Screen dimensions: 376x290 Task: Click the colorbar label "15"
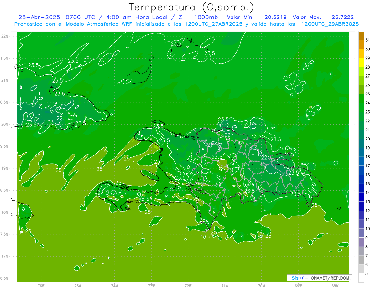(368, 184)
